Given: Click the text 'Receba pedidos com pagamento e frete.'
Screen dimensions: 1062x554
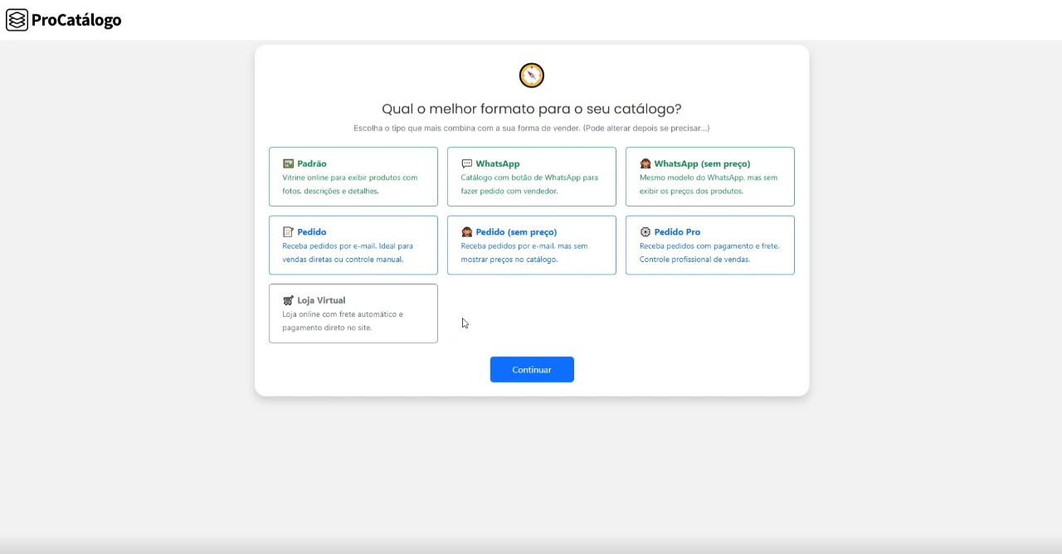Looking at the screenshot, I should [709, 246].
